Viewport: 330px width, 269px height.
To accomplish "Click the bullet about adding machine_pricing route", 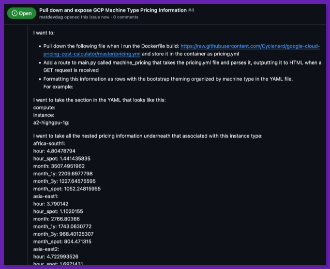I will click(x=182, y=63).
